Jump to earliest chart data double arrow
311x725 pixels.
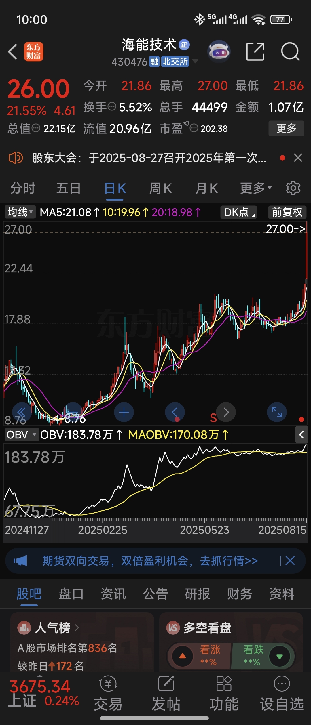pyautogui.click(x=22, y=412)
